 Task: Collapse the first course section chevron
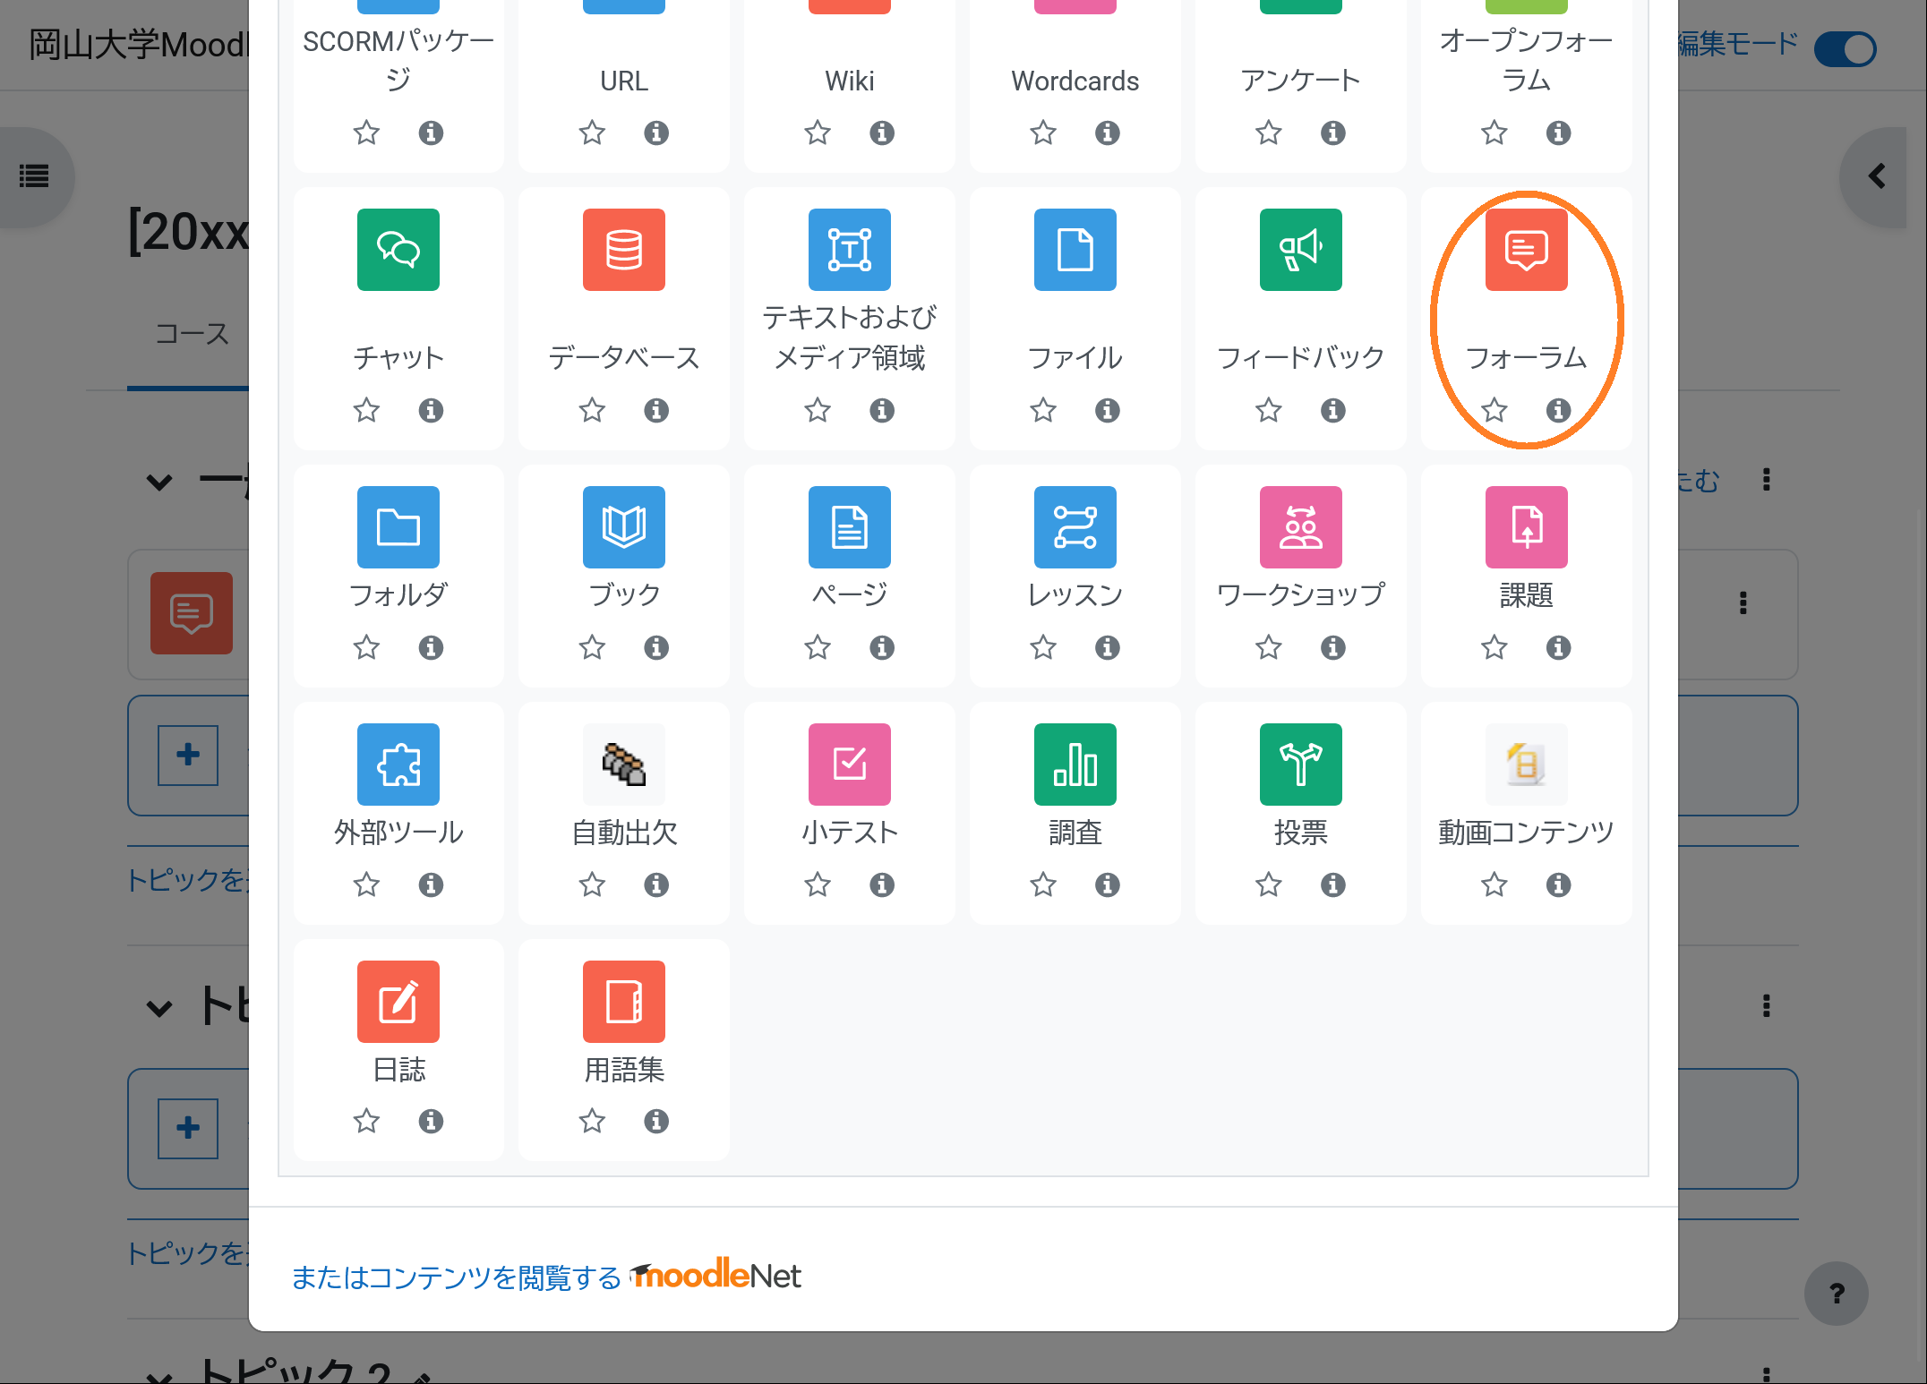pos(159,483)
